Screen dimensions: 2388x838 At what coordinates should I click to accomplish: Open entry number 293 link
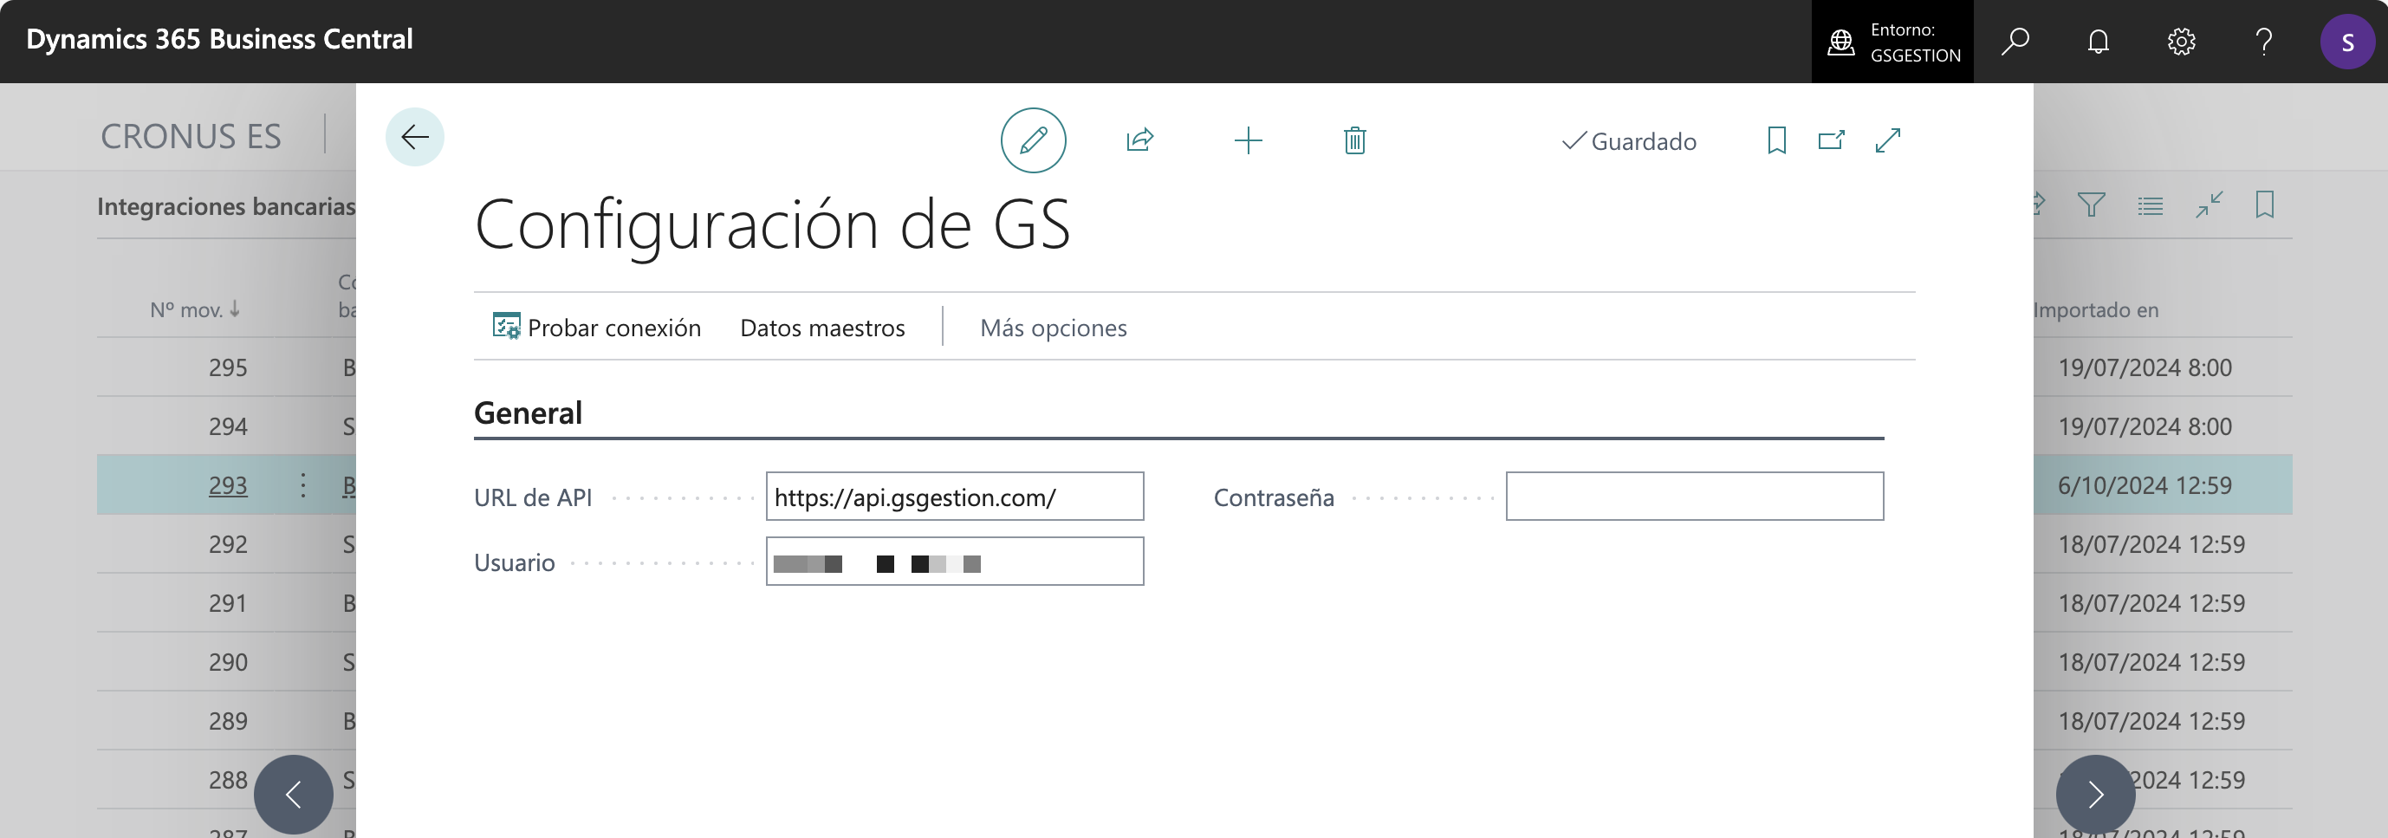[x=227, y=484]
